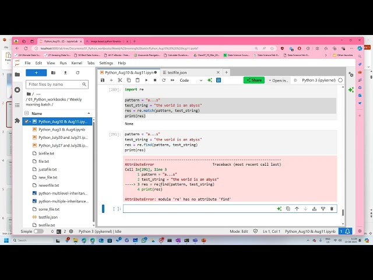Open Running Terminals and Kernels sidebar
The height and width of the screenshot is (280, 373).
(x=17, y=90)
